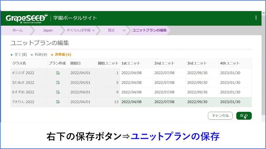Open plan creation icon for 6すずめ 2022

coord(58,92)
